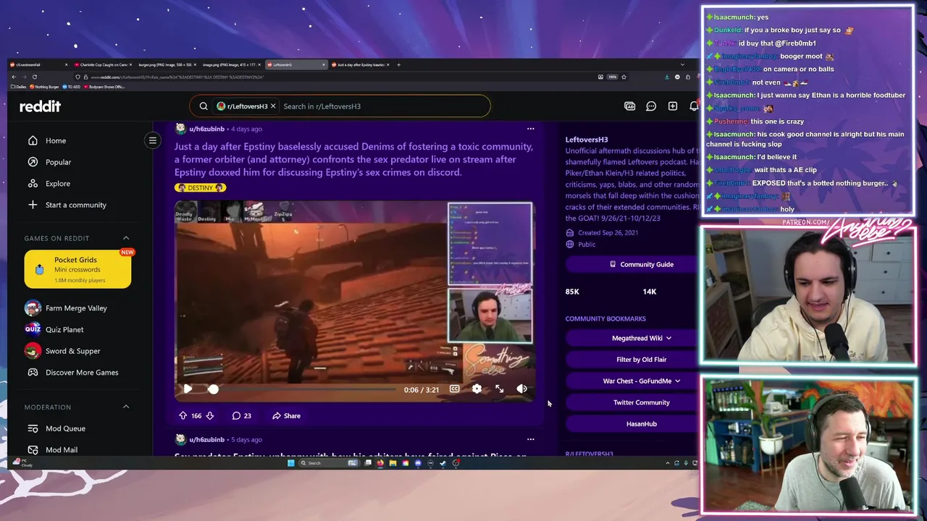Open the Reddit chat icon
This screenshot has width=927, height=521.
tap(651, 106)
